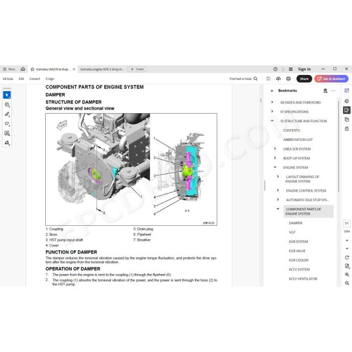
Task: Click the star icon on Komatsu WA270-8 tab
Action: coord(32,69)
